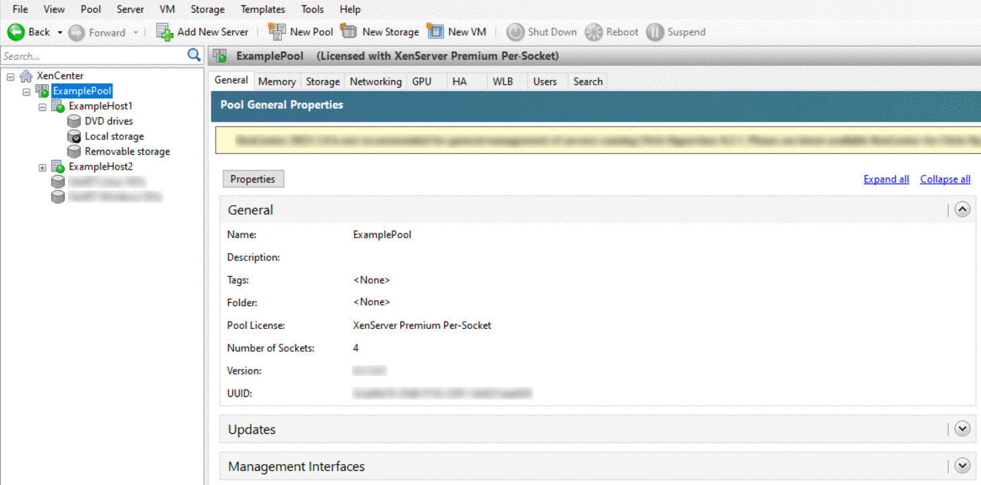This screenshot has height=485, width=981.
Task: Click the search magnifier icon
Action: coord(194,56)
